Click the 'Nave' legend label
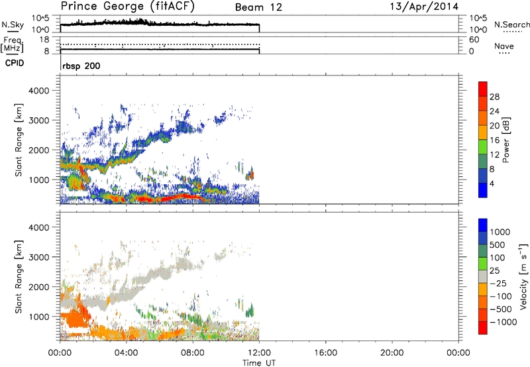The height and width of the screenshot is (367, 530). [503, 46]
